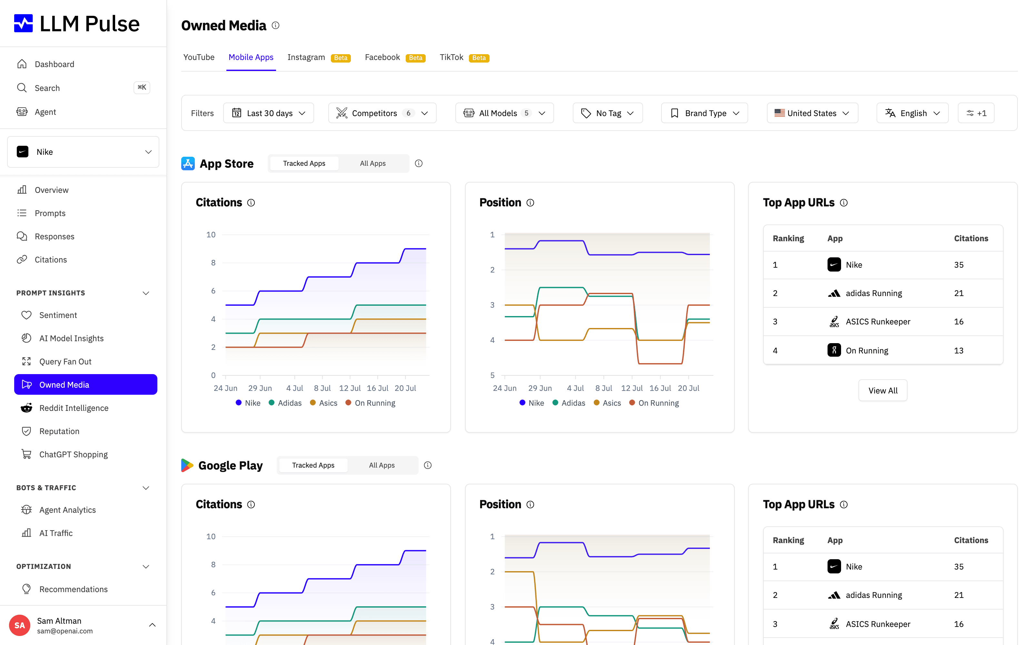
Task: Click info icon next to App Store toggle
Action: tap(419, 164)
